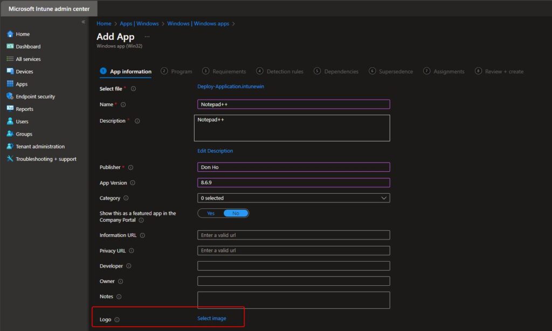Select the Microsoft Intune admin center title
Viewport: 552px width, 331px height.
[x=49, y=9]
